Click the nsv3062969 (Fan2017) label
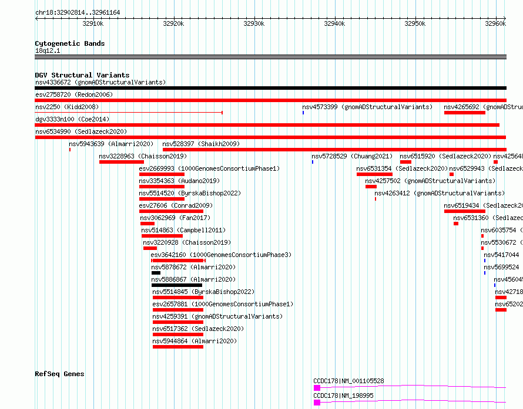Screen dimensions: 523x409 click(175, 218)
